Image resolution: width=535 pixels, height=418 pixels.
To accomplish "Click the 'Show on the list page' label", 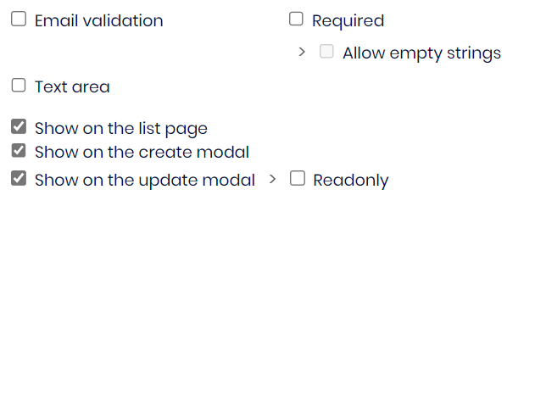I will 120,129.
